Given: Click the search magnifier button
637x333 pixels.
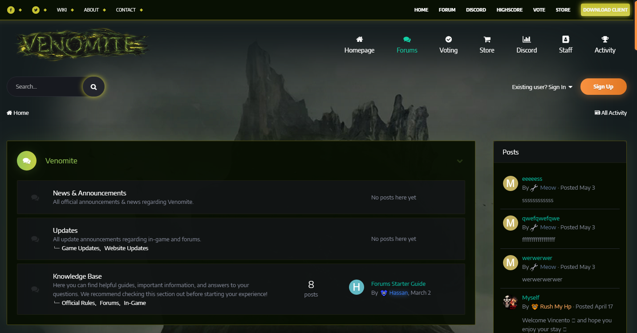Looking at the screenshot, I should coord(93,87).
